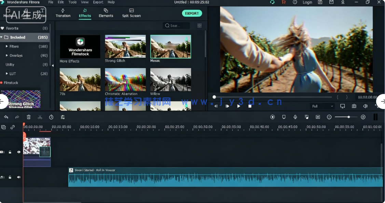Hide the video track with the eye toggle

pos(19,152)
